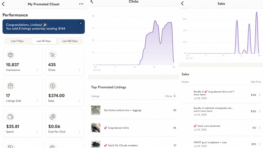Screen dimensions: 263x148
Task: Open the $12 black work pants chevron
Action: [260, 128]
